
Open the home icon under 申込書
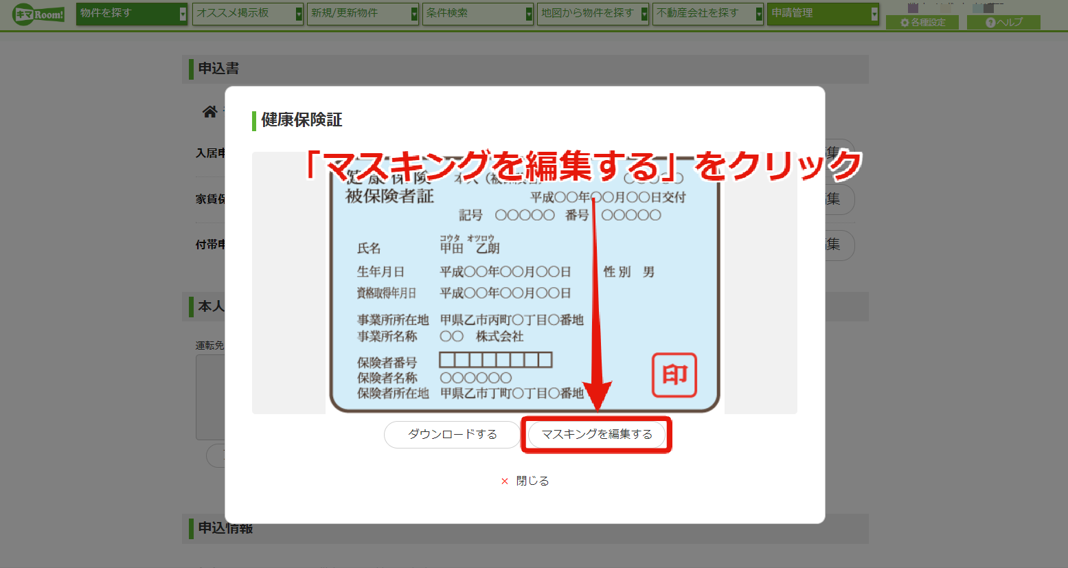click(x=210, y=111)
